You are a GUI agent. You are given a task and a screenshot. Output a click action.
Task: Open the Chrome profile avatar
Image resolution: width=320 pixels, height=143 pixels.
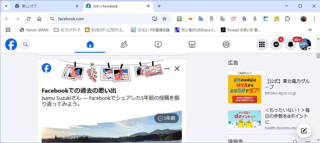click(303, 19)
